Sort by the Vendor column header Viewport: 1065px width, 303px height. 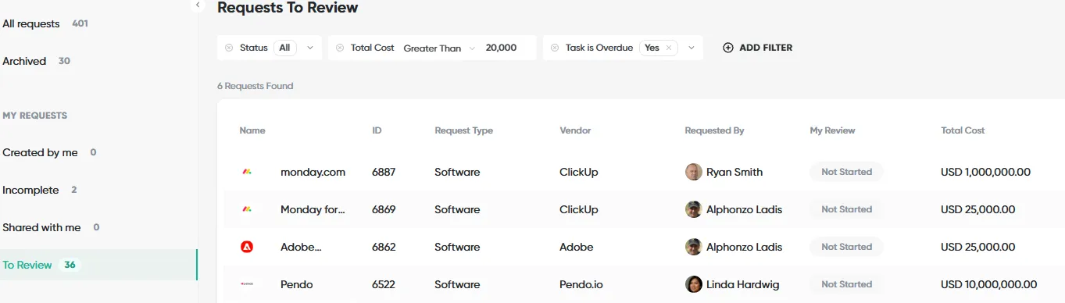[x=575, y=130]
